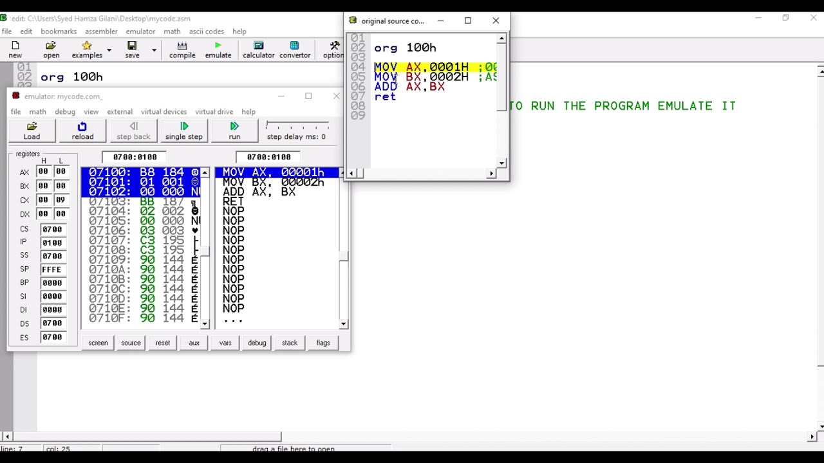Click the new file toolbar icon
This screenshot has height=463, width=824.
(x=15, y=50)
